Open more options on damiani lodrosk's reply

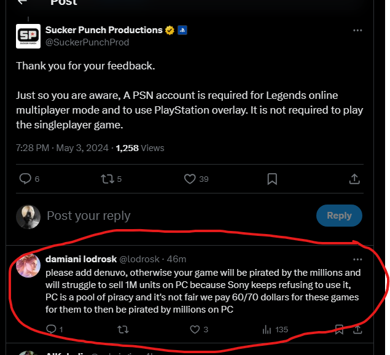(x=357, y=259)
